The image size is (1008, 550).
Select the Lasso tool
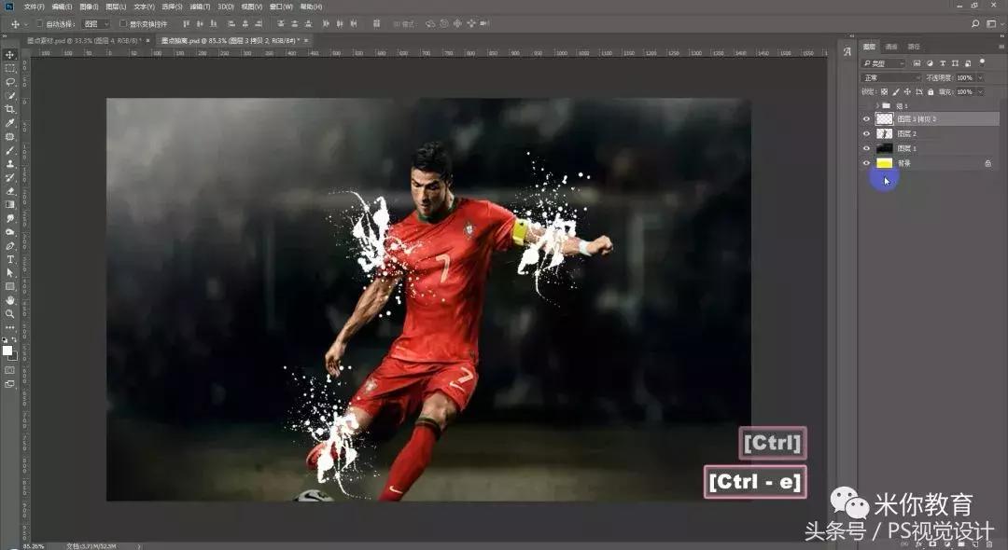coord(9,82)
